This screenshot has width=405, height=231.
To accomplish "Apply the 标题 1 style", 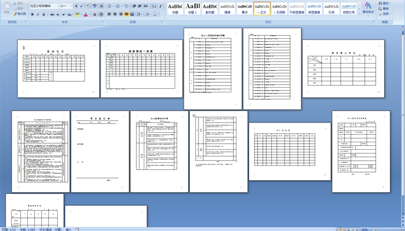I will click(x=192, y=9).
